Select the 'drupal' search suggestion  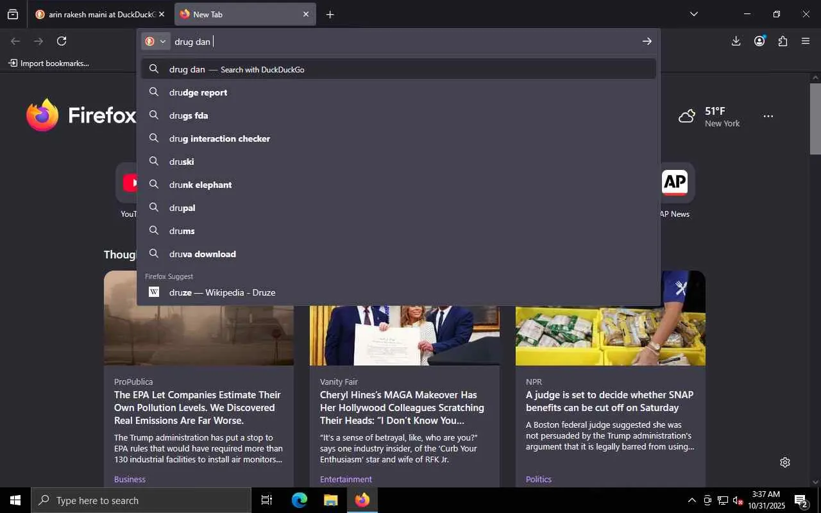399,208
